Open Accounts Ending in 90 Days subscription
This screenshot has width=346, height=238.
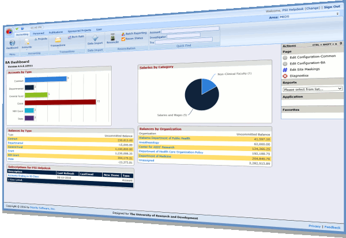tap(23, 176)
